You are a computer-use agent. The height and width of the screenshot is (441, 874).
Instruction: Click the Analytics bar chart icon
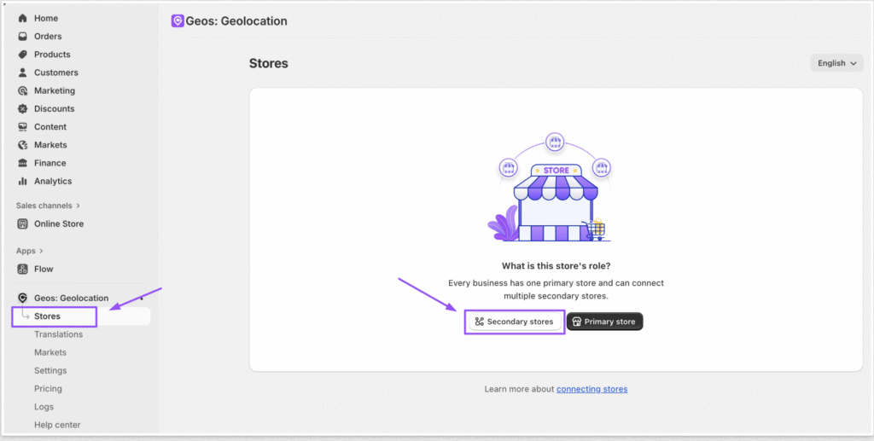23,181
